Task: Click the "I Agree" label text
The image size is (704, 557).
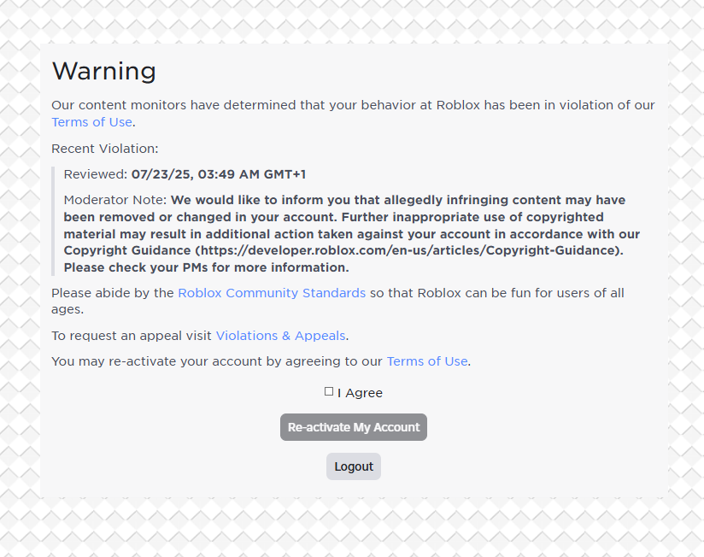Action: 360,393
